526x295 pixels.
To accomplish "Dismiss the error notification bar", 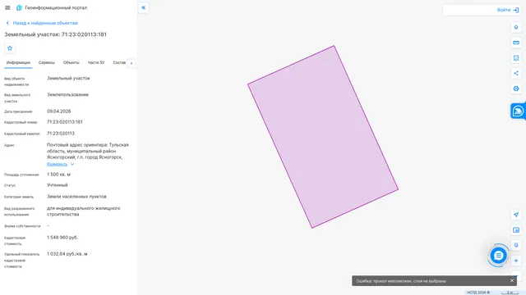I will click(x=512, y=280).
